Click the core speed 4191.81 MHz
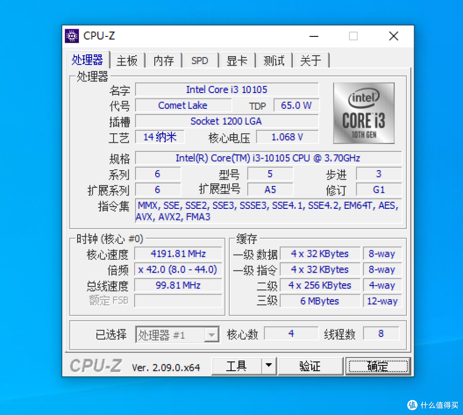 (x=178, y=254)
